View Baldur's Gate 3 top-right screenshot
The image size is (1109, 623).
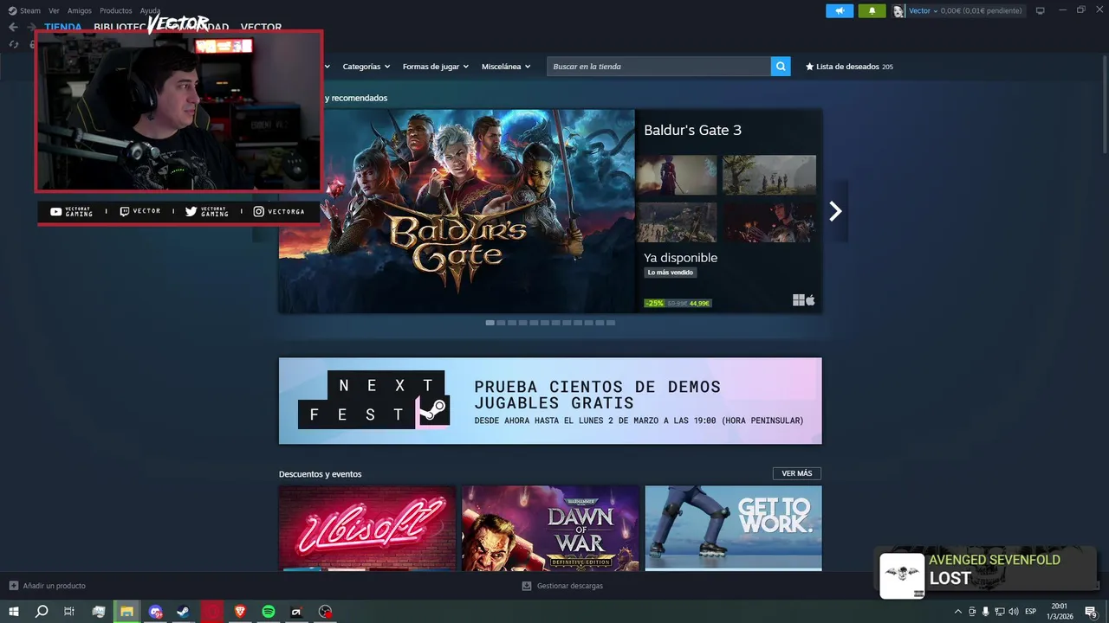pyautogui.click(x=769, y=176)
